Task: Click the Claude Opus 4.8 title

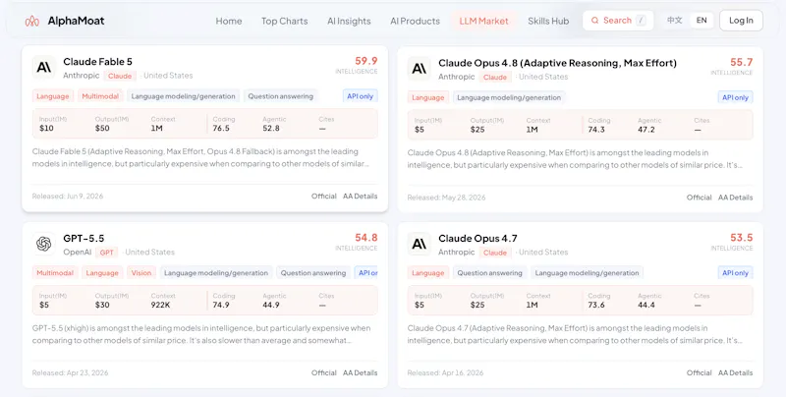Action: 557,63
